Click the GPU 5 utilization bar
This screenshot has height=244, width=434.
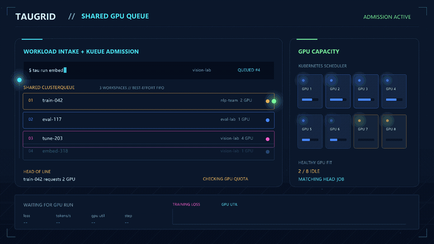pyautogui.click(x=310, y=140)
